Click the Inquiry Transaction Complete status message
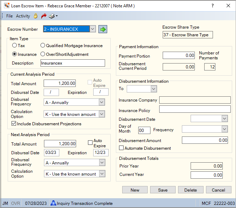This screenshot has width=236, height=208. (x=85, y=203)
